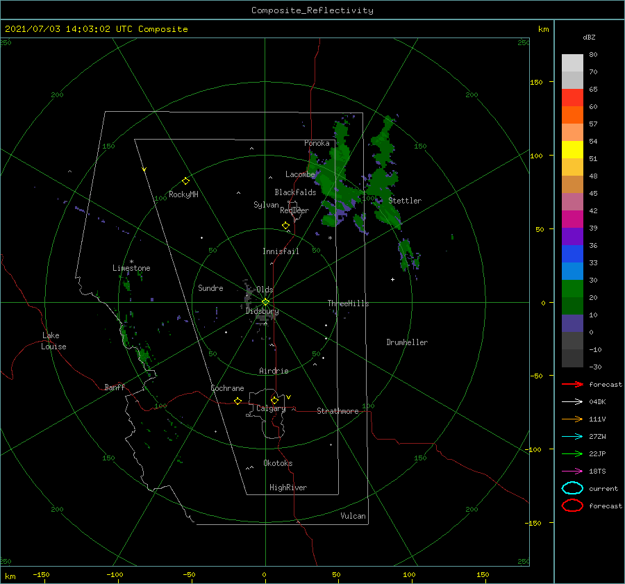This screenshot has height=584, width=625.
Task: Click the cyan current ellipse legend icon
Action: 572,488
